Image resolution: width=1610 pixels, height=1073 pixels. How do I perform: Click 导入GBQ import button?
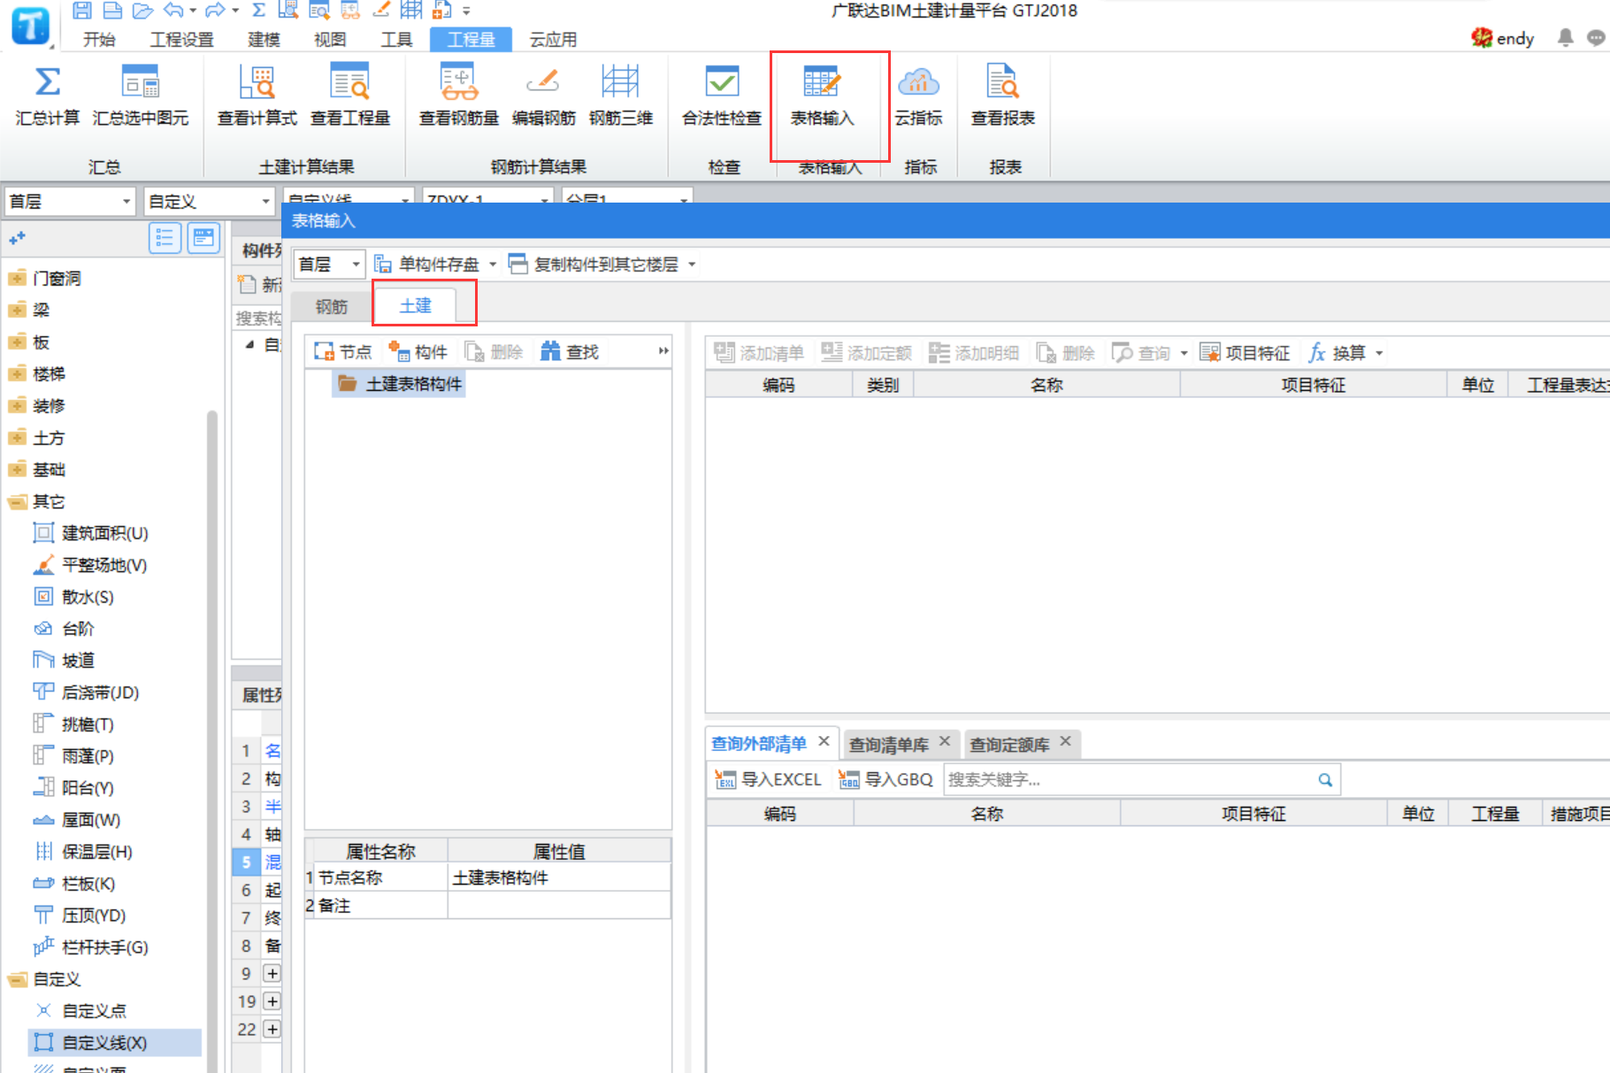point(885,779)
